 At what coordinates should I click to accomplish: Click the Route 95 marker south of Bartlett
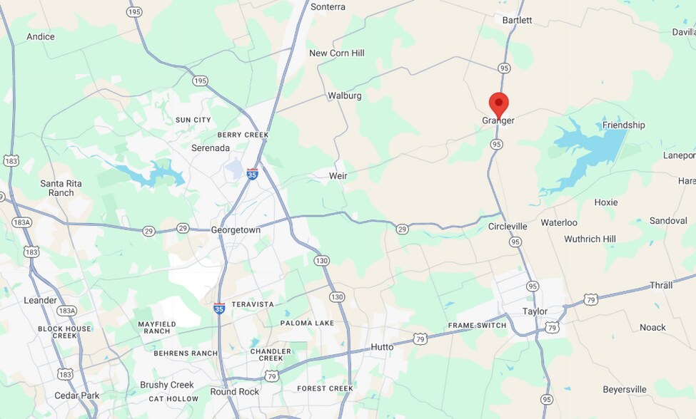[504, 68]
